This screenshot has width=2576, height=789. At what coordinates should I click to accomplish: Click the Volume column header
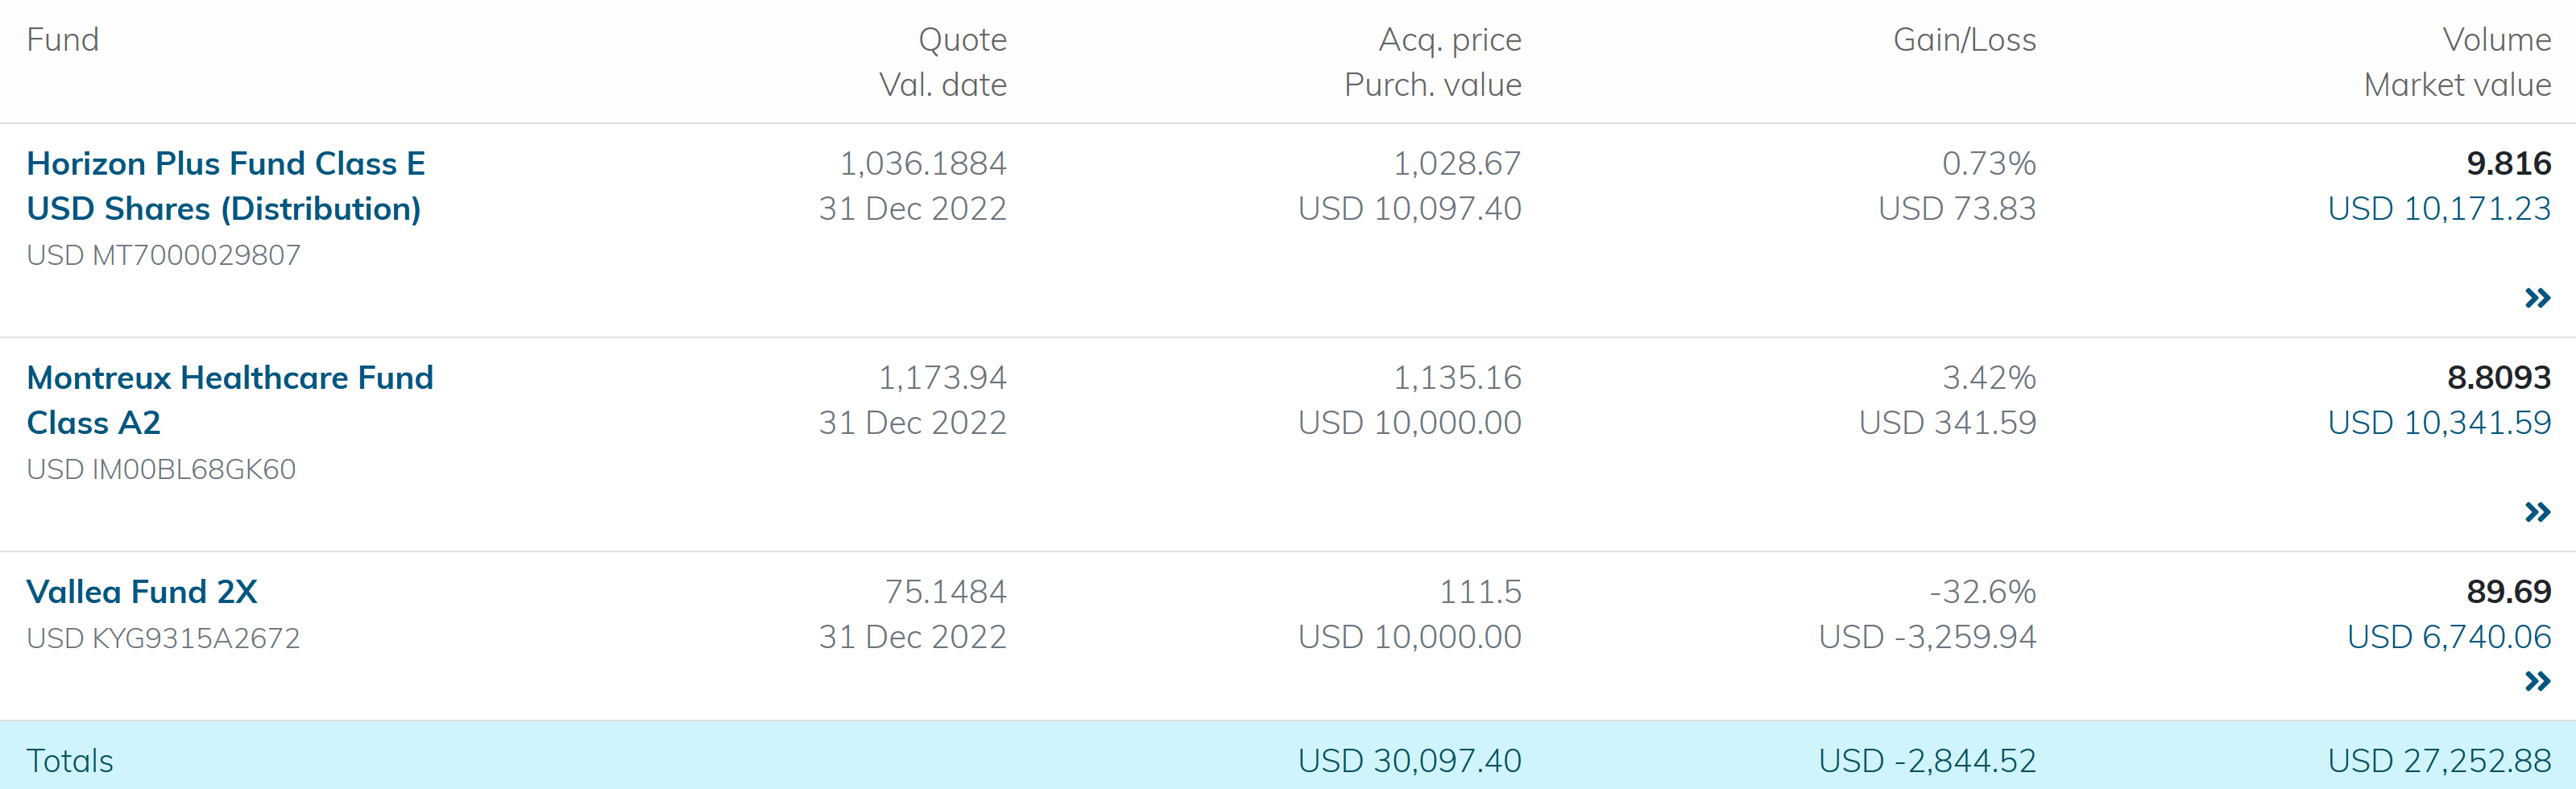coord(2496,40)
